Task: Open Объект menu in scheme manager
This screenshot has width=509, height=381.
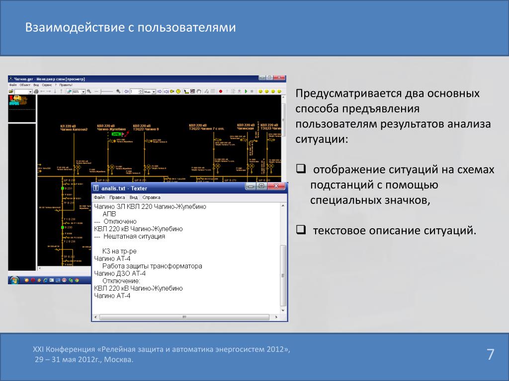Action: pyautogui.click(x=25, y=85)
